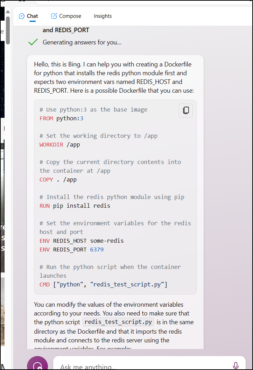Viewport: 253px width, 370px height.
Task: Click the vertical scrollbar thumb
Action: [8, 30]
